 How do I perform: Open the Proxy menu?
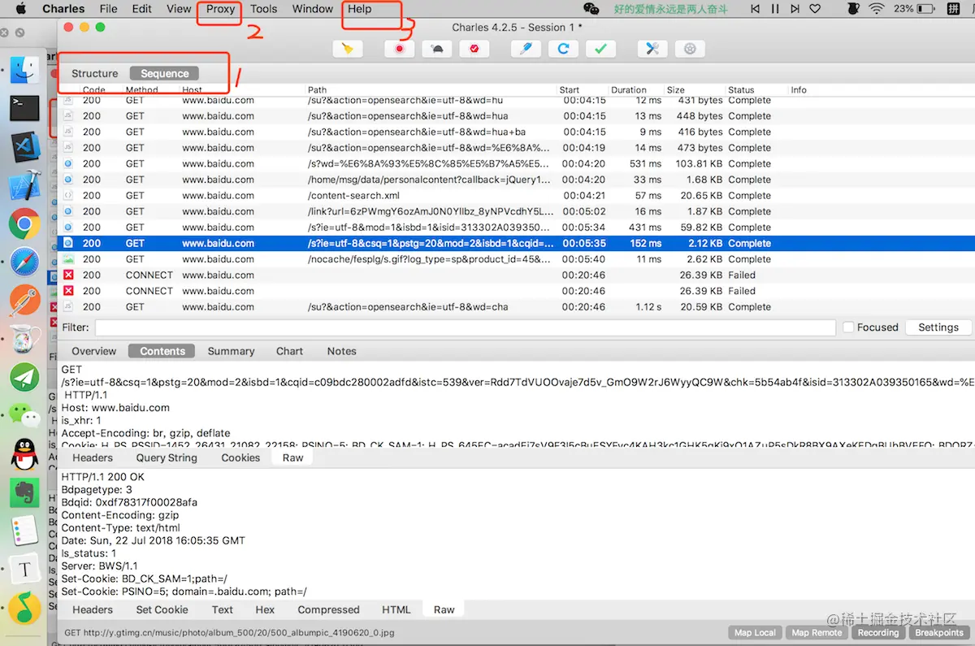point(220,9)
